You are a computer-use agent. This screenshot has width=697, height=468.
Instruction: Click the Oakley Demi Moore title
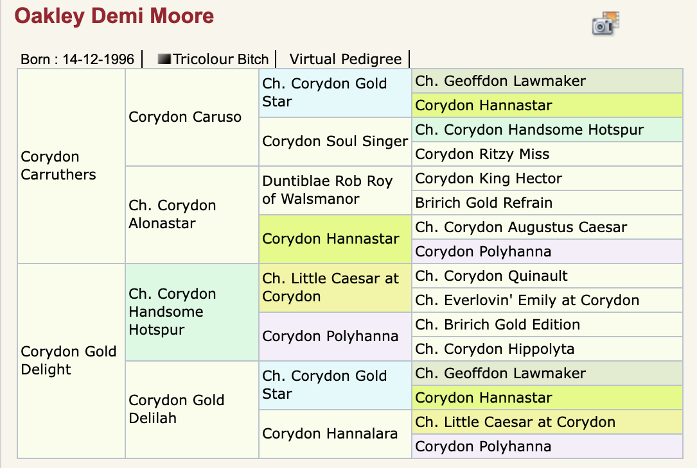click(x=114, y=16)
